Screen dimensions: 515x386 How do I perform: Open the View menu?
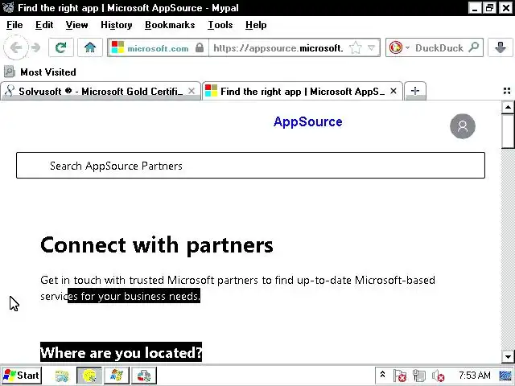[x=76, y=25]
